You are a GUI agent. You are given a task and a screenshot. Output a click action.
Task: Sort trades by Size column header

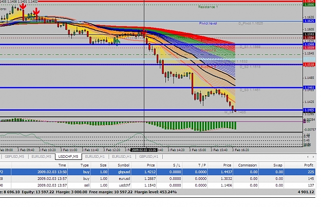click(x=103, y=165)
